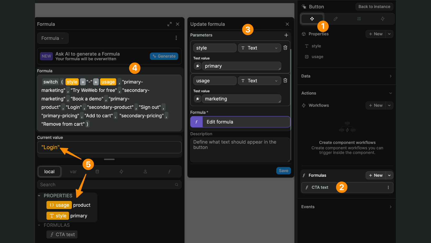Expand the Formula editor panel
Image resolution: width=431 pixels, height=243 pixels.
click(x=170, y=24)
